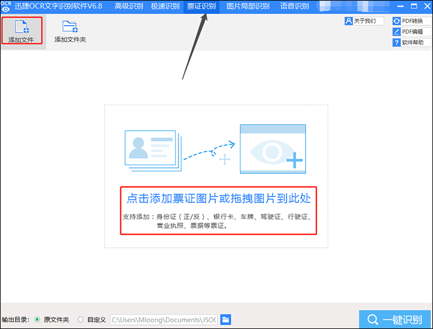Launch the PDF编辑 editor tool
This screenshot has height=329, width=433.
408,32
